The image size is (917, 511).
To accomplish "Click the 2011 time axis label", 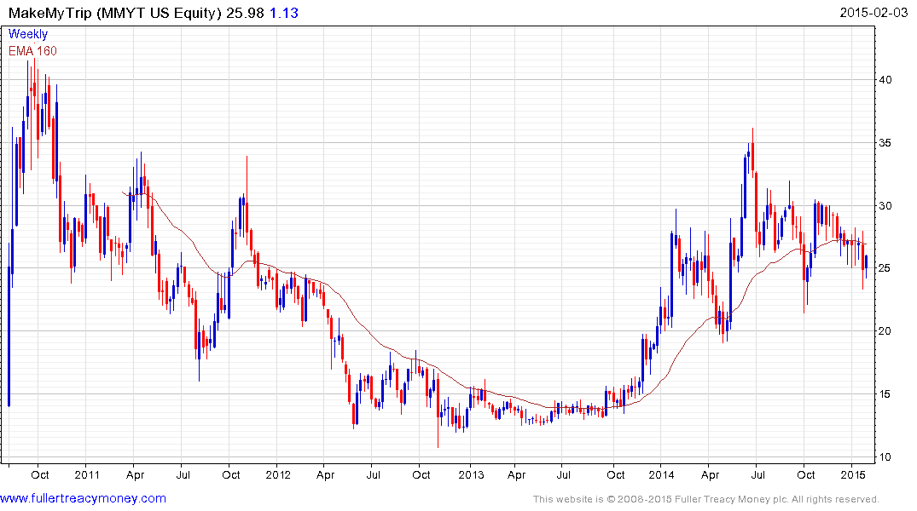I will pyautogui.click(x=86, y=474).
